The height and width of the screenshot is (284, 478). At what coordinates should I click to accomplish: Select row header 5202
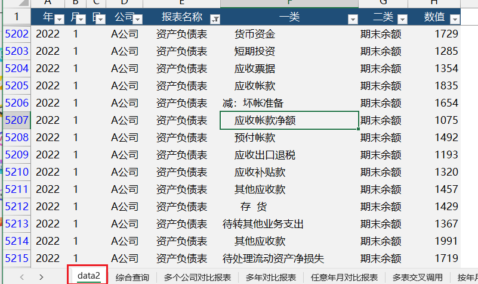point(17,34)
